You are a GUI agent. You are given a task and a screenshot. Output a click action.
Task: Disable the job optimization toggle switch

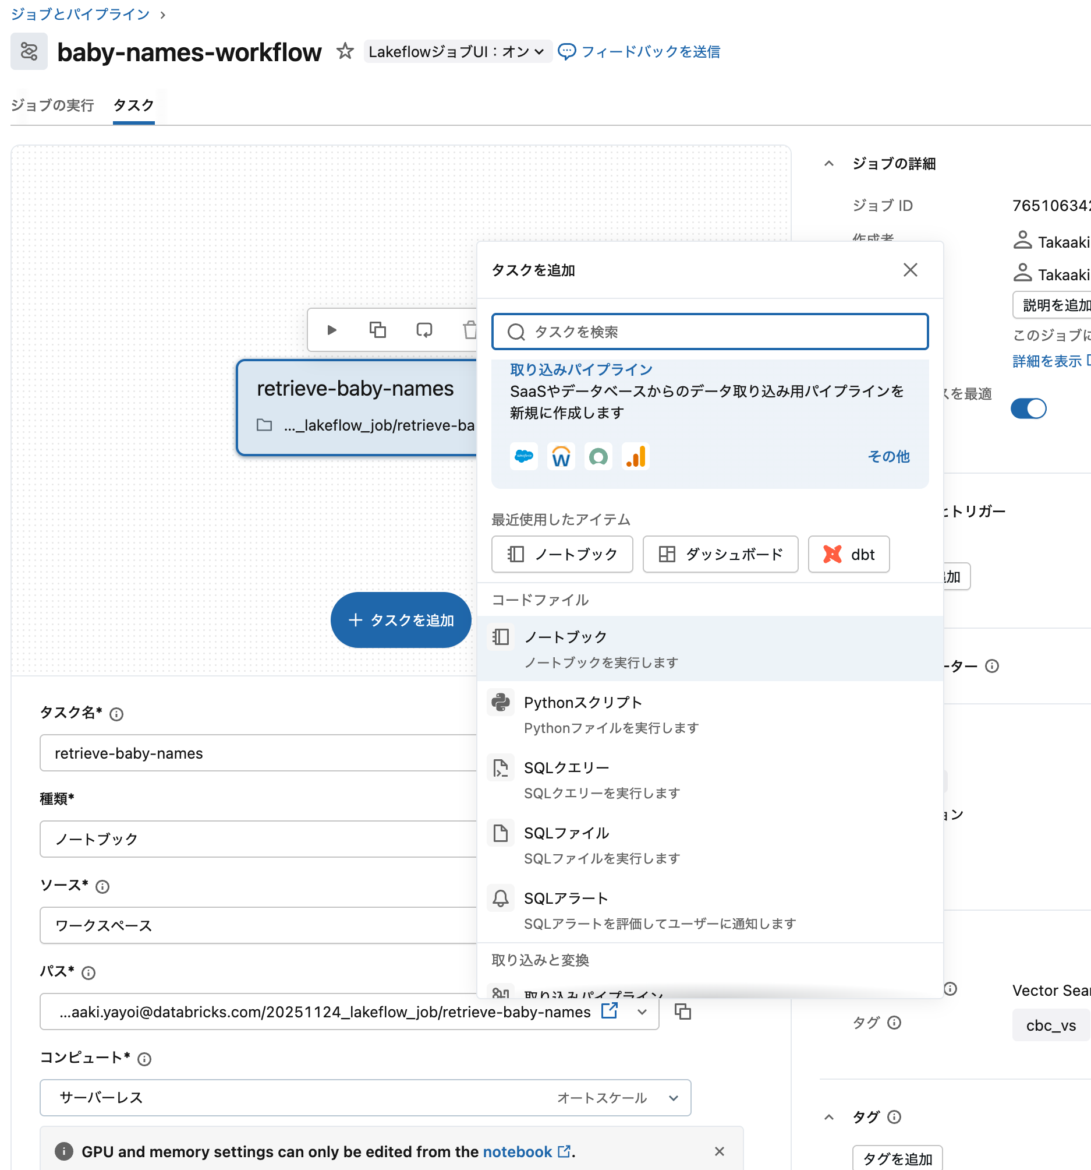[x=1028, y=408]
